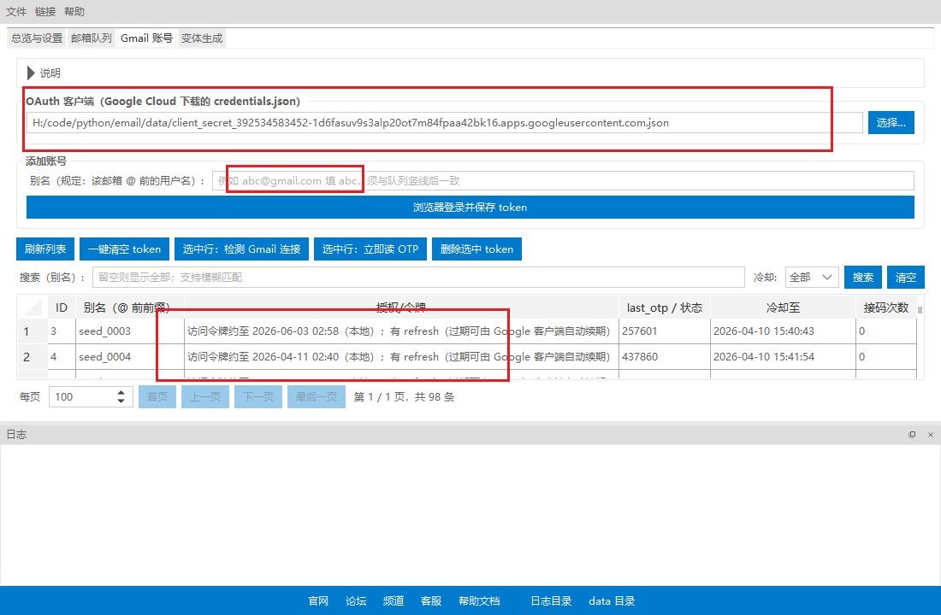Click 选中行：立即读 OTP button
Screen dimensions: 941x615
click(370, 249)
